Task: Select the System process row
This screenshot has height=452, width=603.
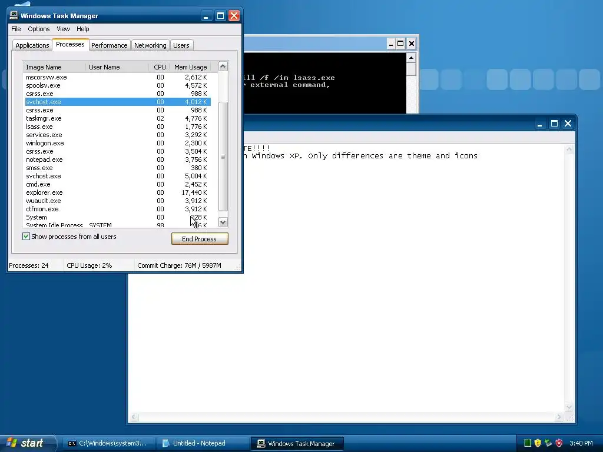Action: click(x=118, y=217)
